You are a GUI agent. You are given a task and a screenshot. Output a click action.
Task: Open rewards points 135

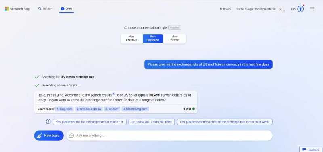293,9
